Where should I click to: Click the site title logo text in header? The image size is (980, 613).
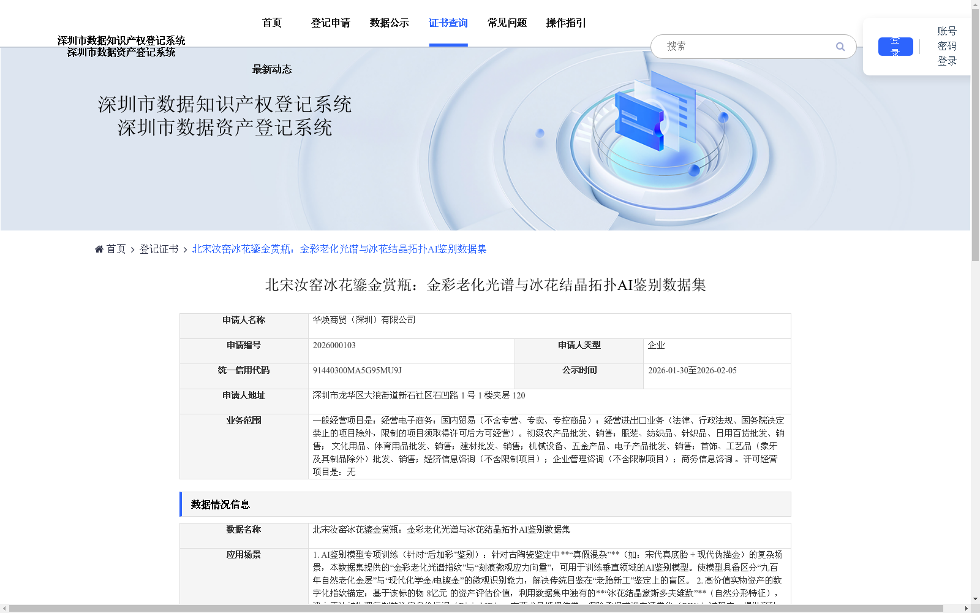click(x=121, y=47)
